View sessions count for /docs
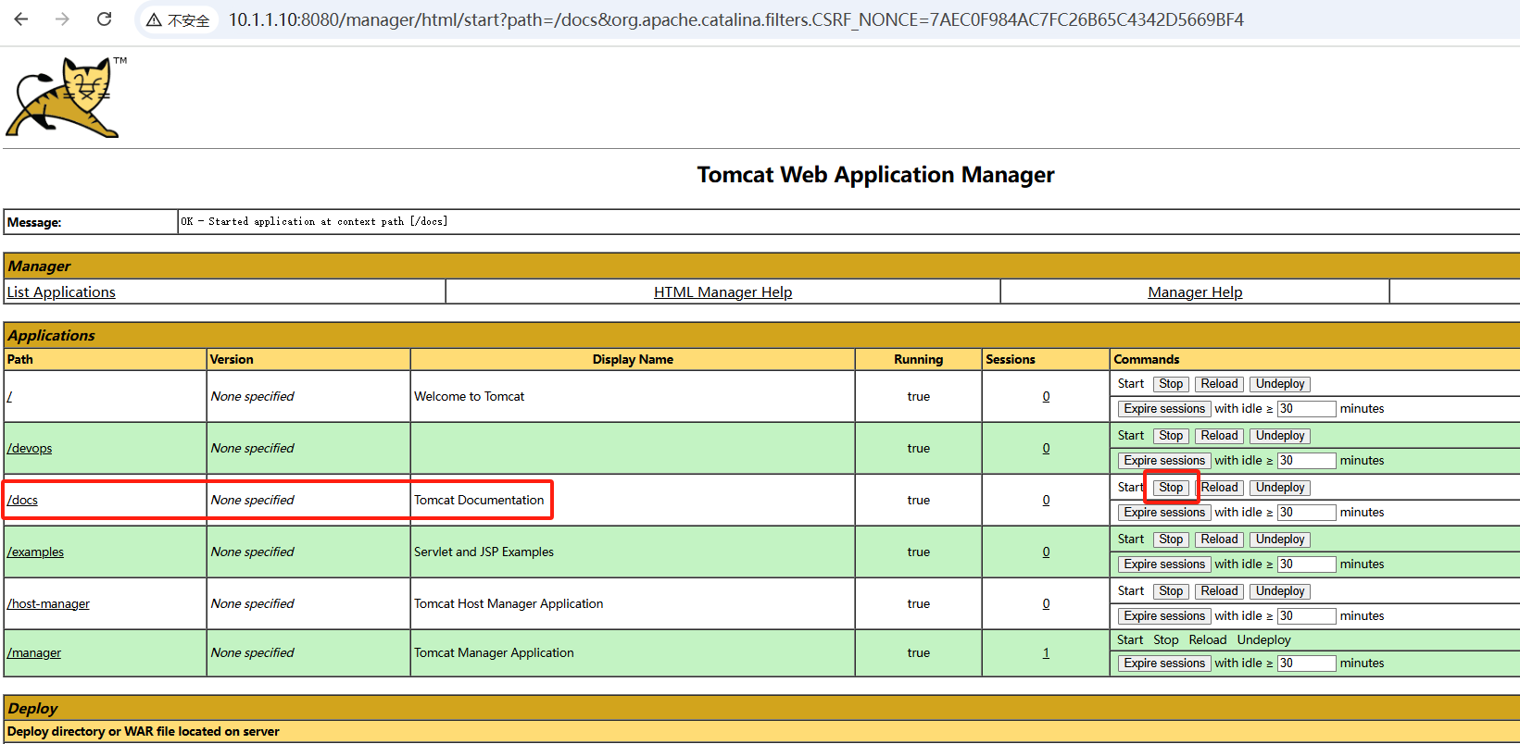This screenshot has width=1520, height=744. [x=1046, y=500]
